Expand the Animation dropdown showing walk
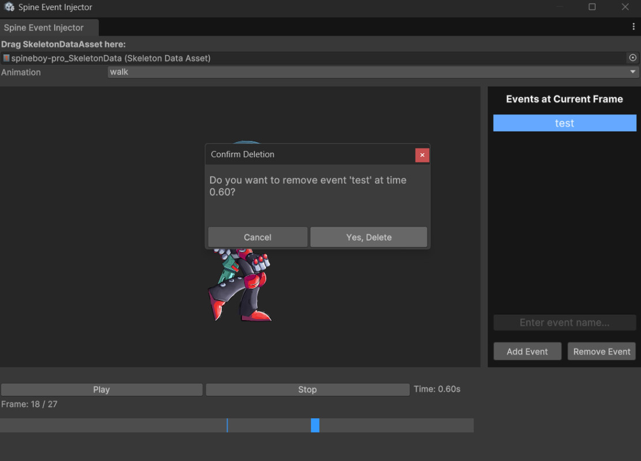641x461 pixels. pos(372,72)
